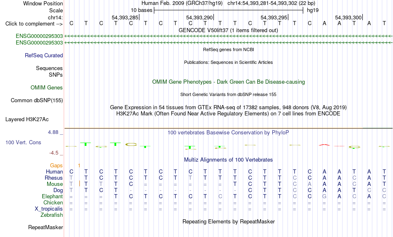Select the Dog alignment row label
The width and height of the screenshot is (393, 237).
click(x=58, y=190)
